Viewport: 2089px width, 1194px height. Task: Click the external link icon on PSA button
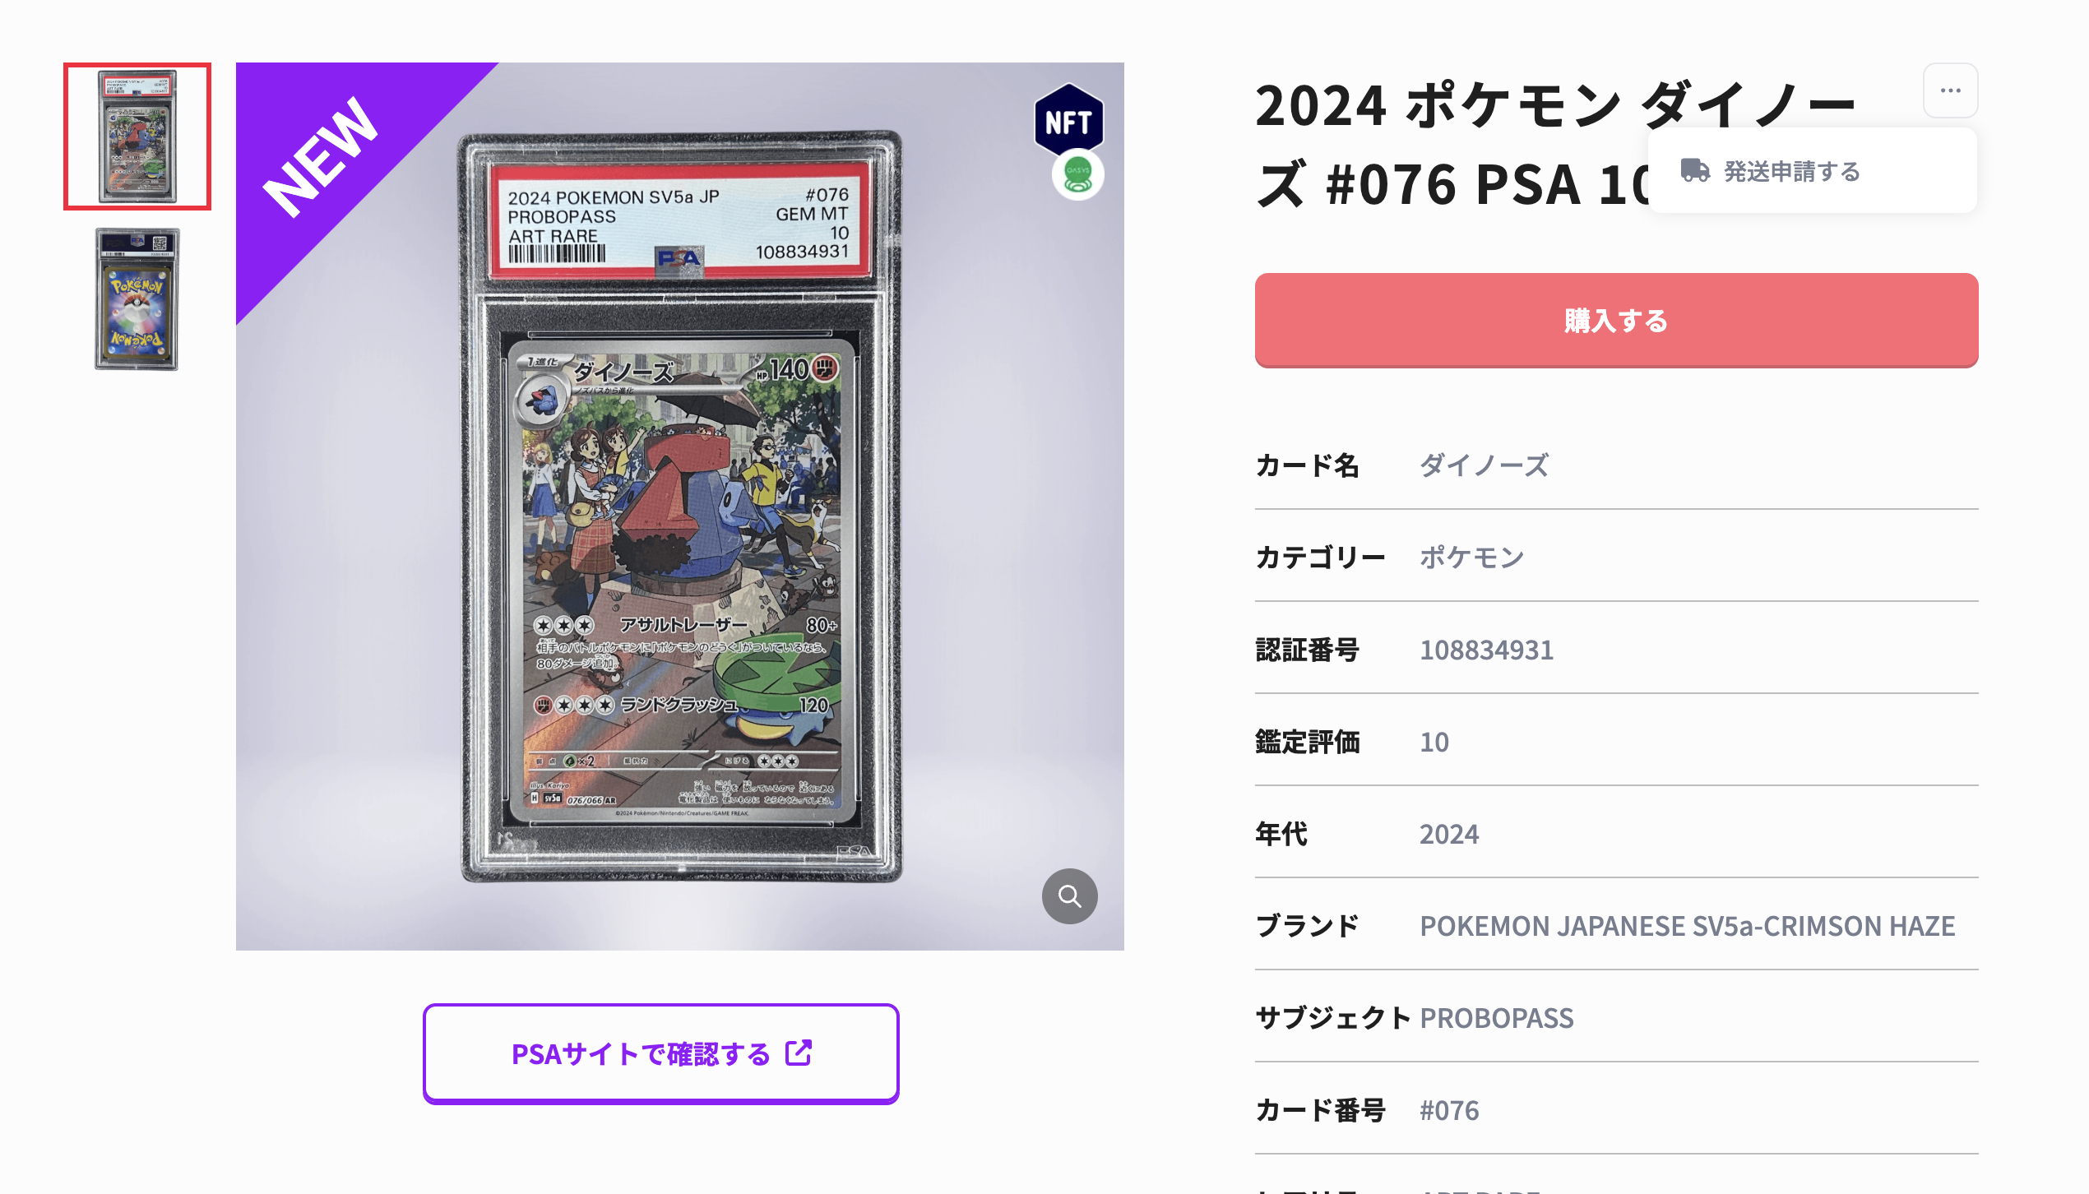point(799,1053)
